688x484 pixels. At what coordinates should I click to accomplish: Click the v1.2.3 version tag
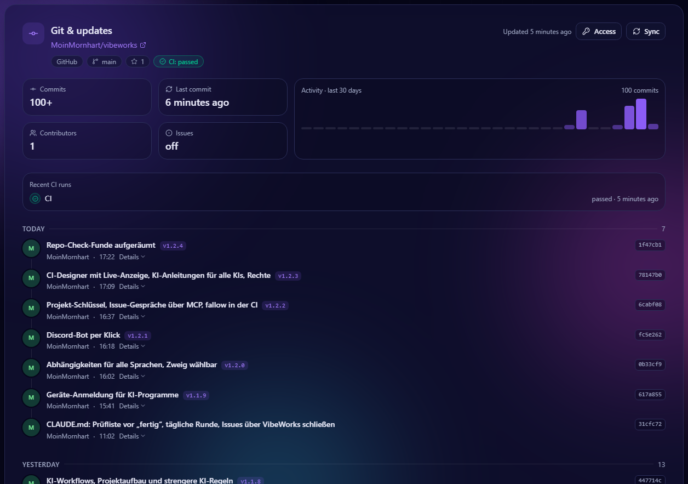pyautogui.click(x=288, y=276)
